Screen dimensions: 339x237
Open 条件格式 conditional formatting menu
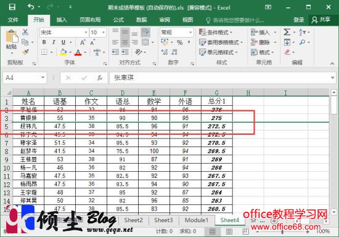pos(216,33)
